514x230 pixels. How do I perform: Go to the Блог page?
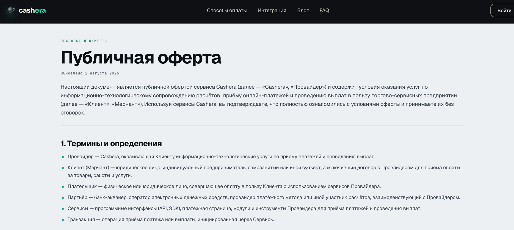click(x=303, y=11)
